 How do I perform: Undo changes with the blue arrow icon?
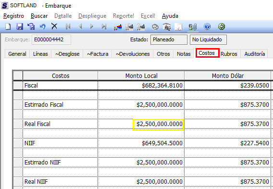coord(43,26)
